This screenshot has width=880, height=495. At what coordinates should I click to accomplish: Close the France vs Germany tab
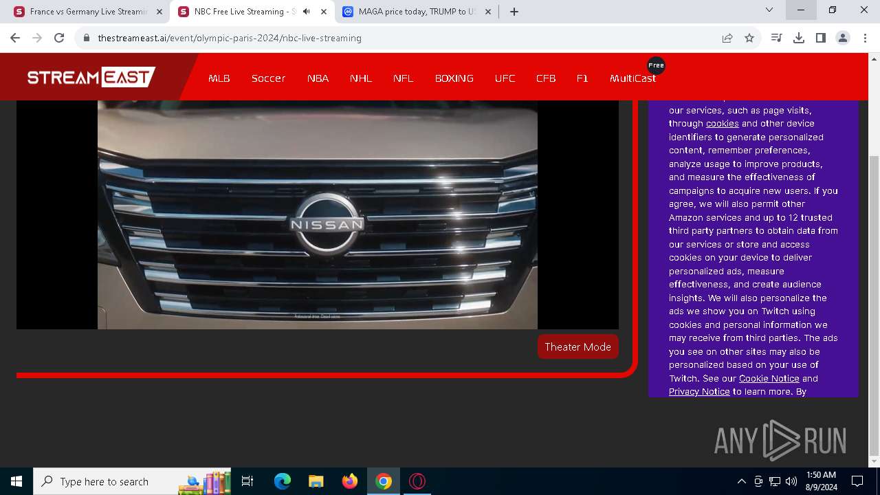159,12
